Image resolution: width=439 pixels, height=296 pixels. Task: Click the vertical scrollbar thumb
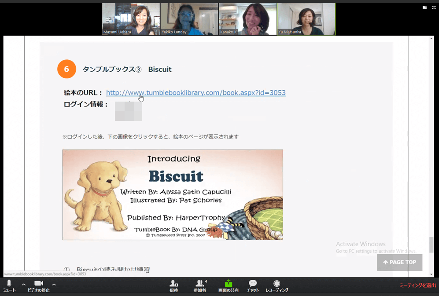pos(432,245)
